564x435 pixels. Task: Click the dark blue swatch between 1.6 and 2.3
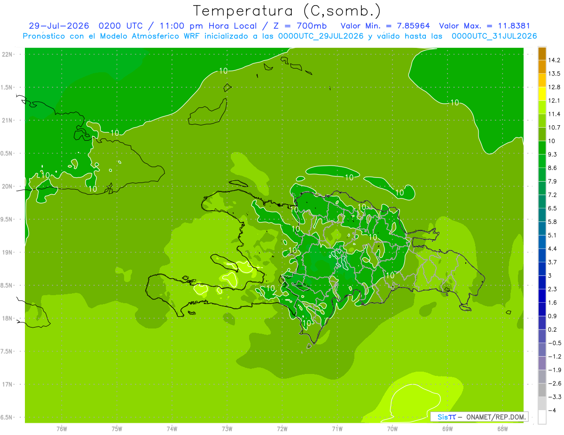coord(542,296)
